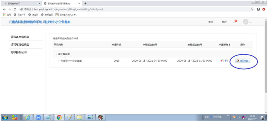Click the 不安全 site info icon

click(22, 9)
